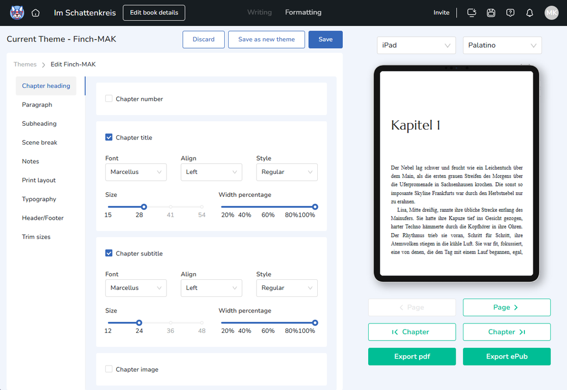567x390 pixels.
Task: Open the iPad device dropdown
Action: (416, 45)
